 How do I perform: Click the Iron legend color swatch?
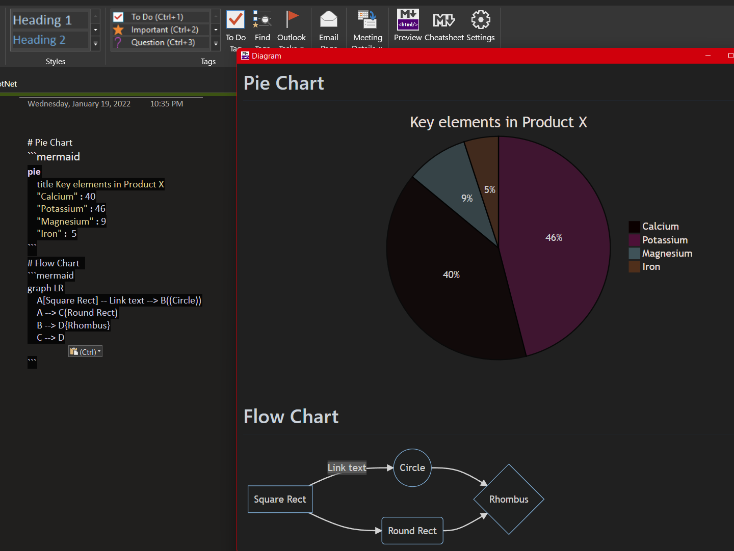(x=634, y=266)
